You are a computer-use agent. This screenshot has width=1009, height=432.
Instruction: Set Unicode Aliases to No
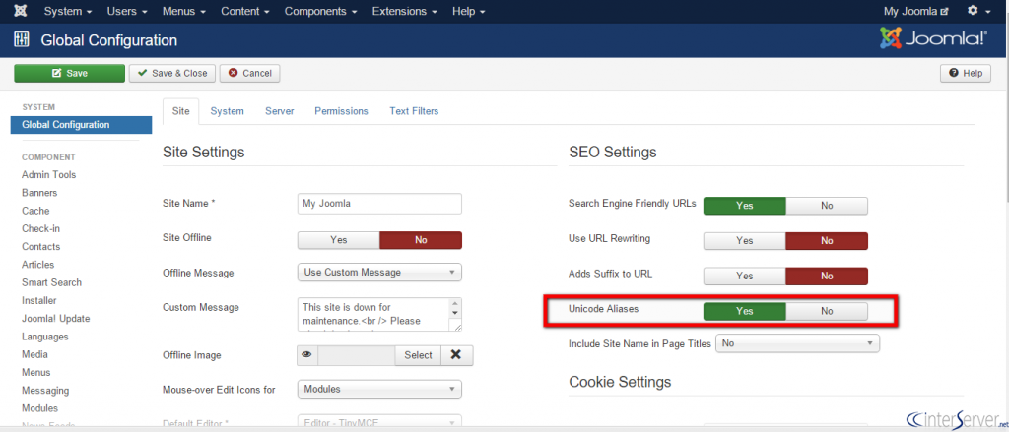tap(827, 311)
